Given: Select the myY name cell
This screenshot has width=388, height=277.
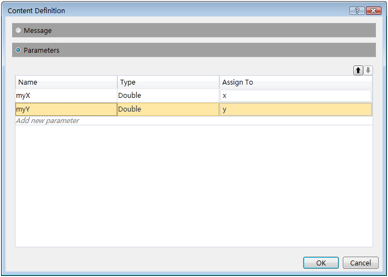Looking at the screenshot, I should point(66,109).
